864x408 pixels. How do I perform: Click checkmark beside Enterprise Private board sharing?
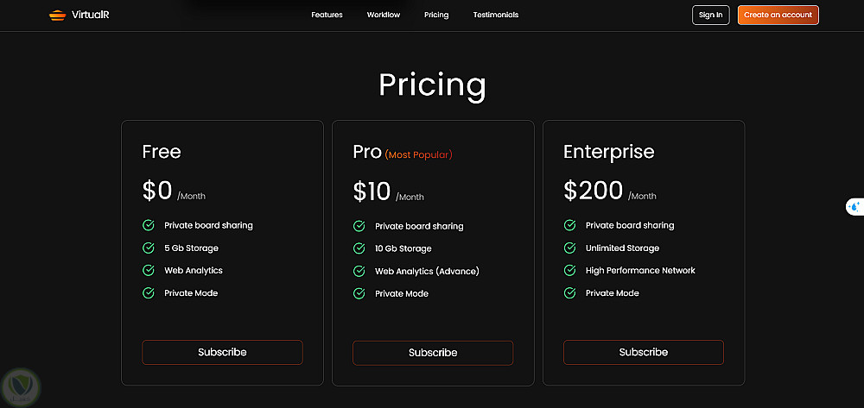570,225
